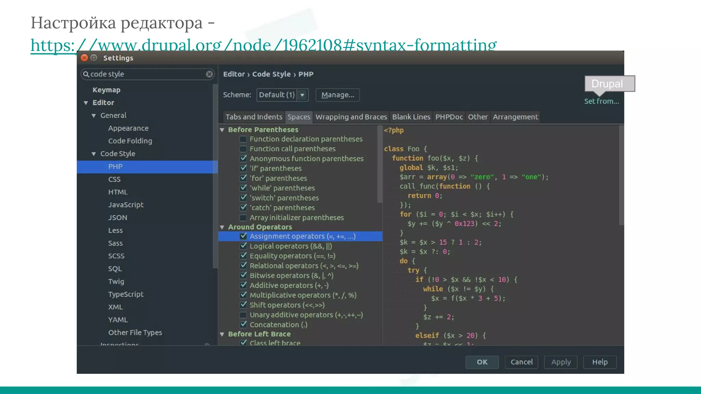Toggle Logical operators checkbox
The image size is (701, 394).
(243, 246)
